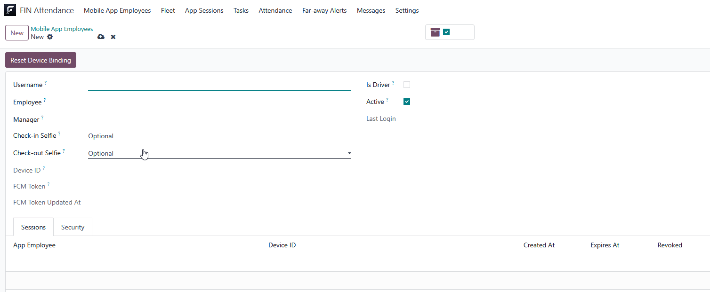This screenshot has width=710, height=292.
Task: Click the Reset Device Binding button
Action: click(x=40, y=60)
